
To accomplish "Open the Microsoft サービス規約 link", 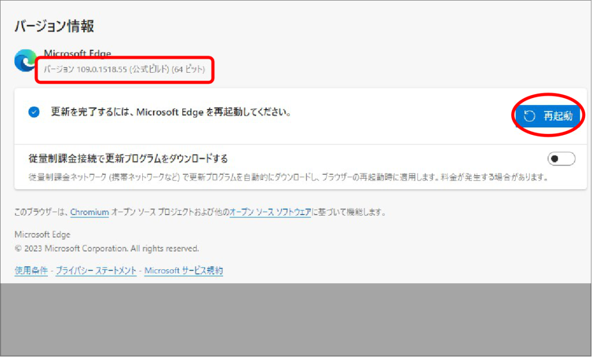I will pos(183,270).
